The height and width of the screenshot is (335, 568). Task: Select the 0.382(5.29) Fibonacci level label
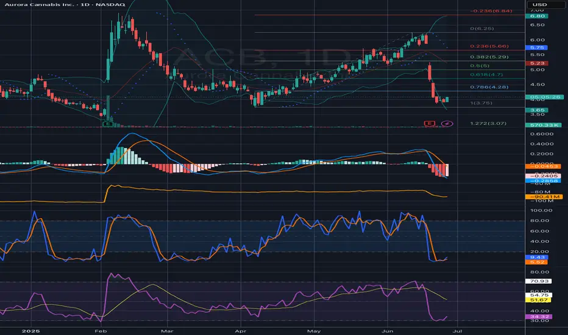coord(489,57)
